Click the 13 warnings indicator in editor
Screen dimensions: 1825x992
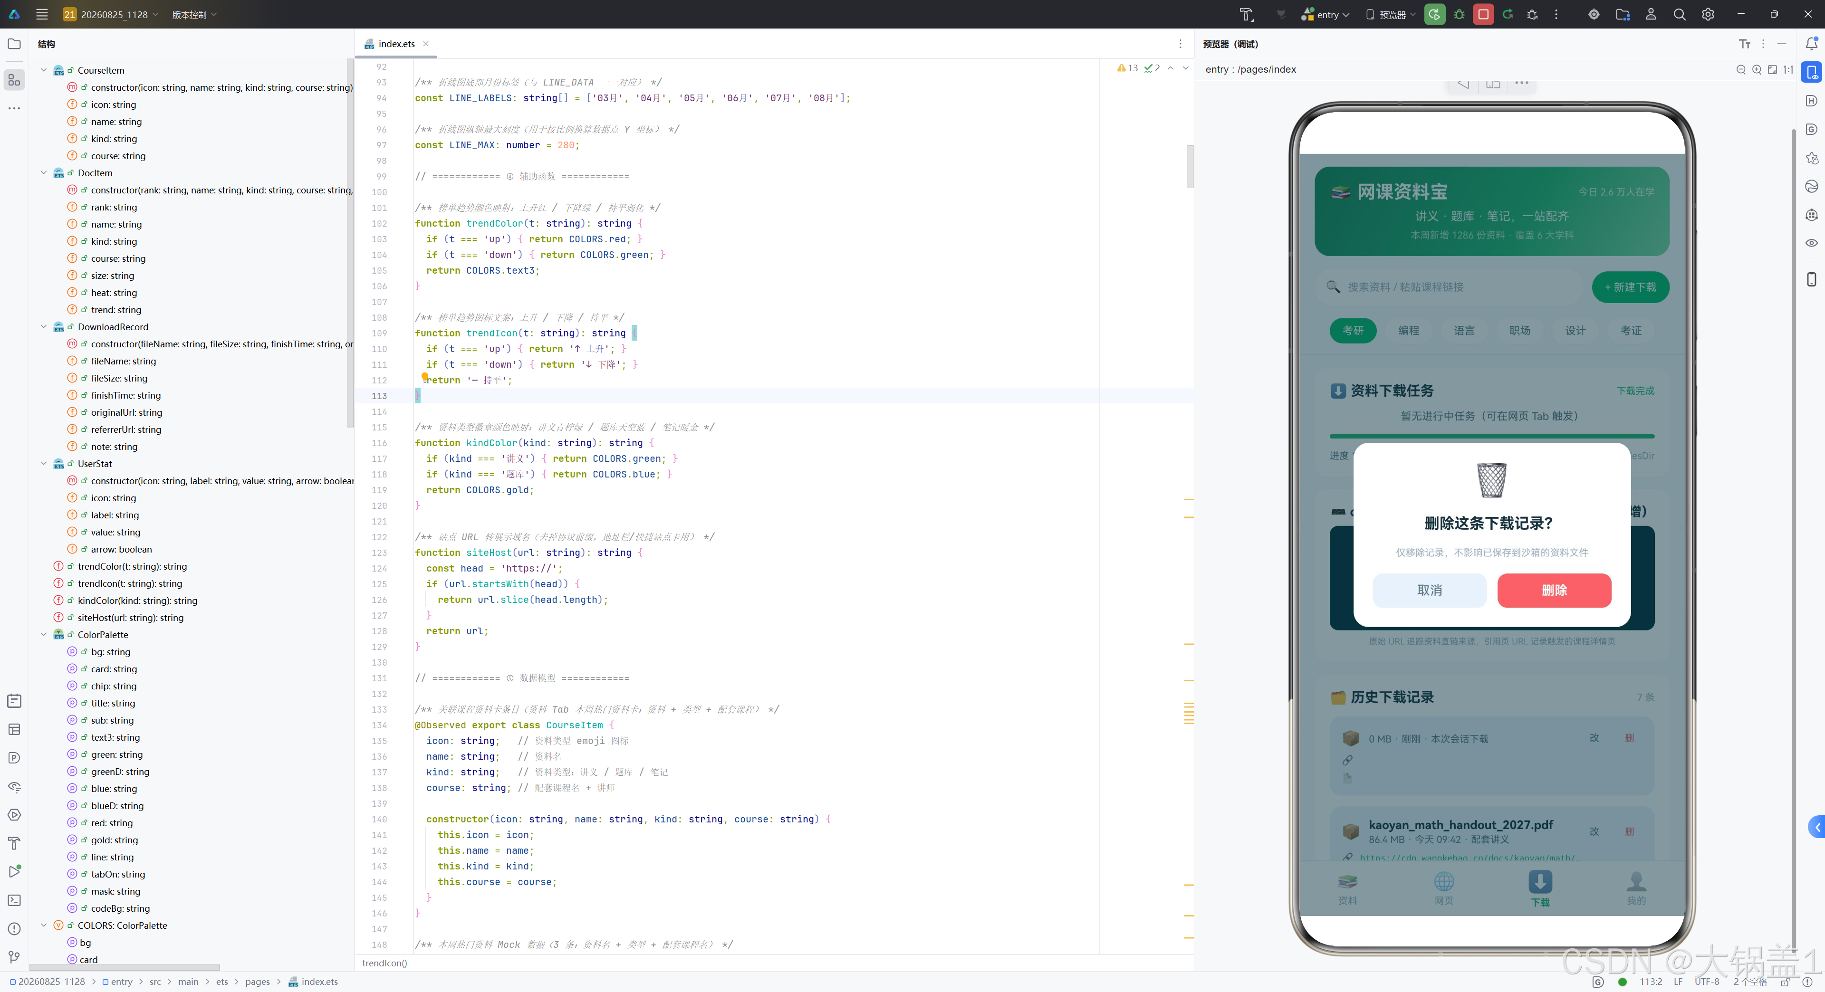tap(1128, 68)
